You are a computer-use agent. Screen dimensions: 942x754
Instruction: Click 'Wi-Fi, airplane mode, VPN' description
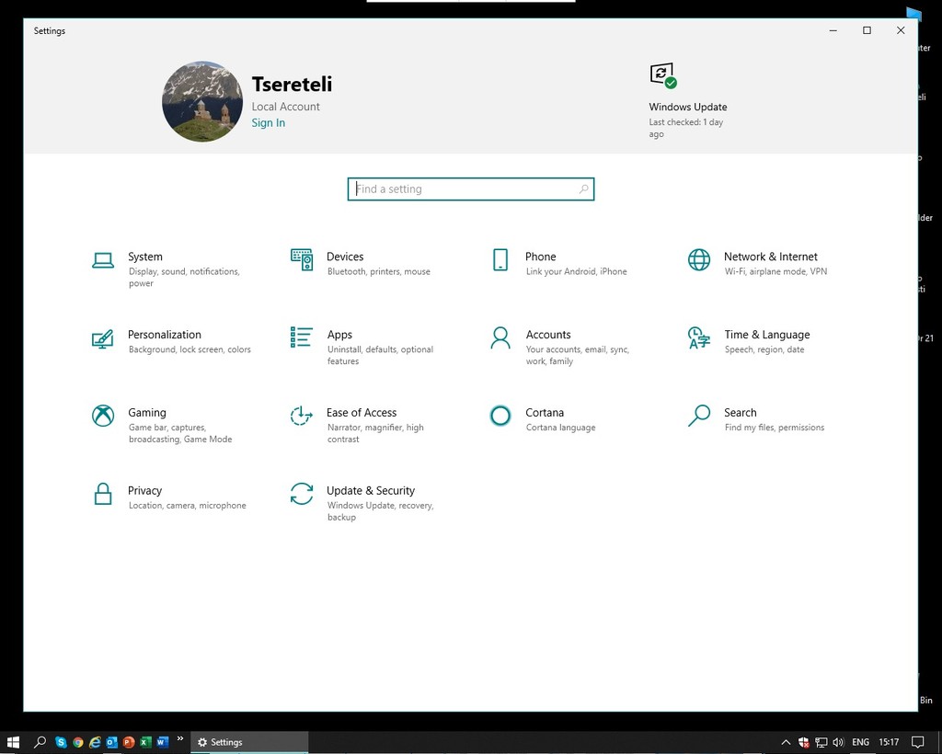tap(775, 271)
